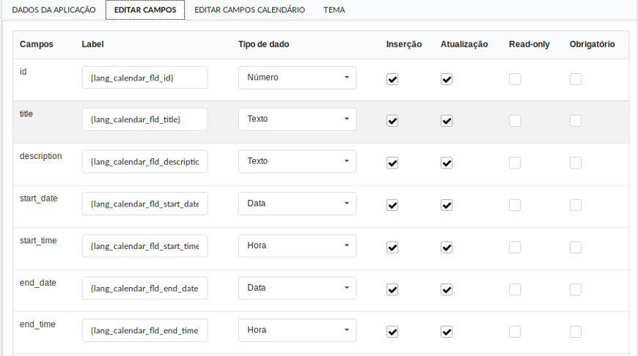Click the 'Campos' column header

click(x=36, y=44)
